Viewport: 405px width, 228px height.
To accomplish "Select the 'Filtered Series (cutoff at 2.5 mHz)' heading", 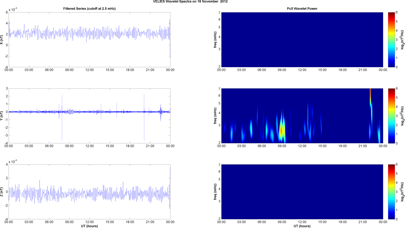I will click(x=90, y=9).
